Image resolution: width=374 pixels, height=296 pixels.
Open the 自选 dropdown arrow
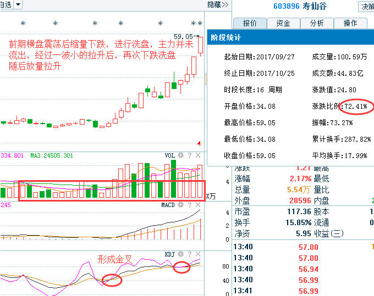(x=18, y=4)
